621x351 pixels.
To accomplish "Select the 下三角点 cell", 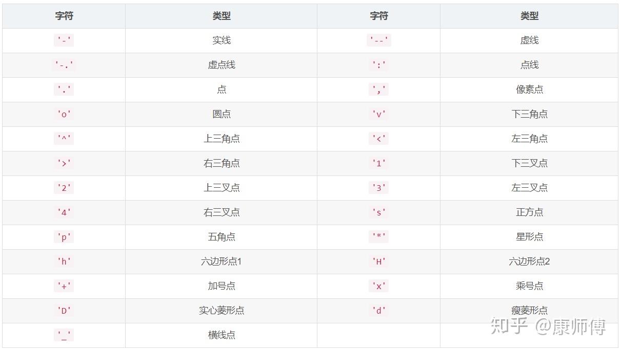I will coord(529,114).
